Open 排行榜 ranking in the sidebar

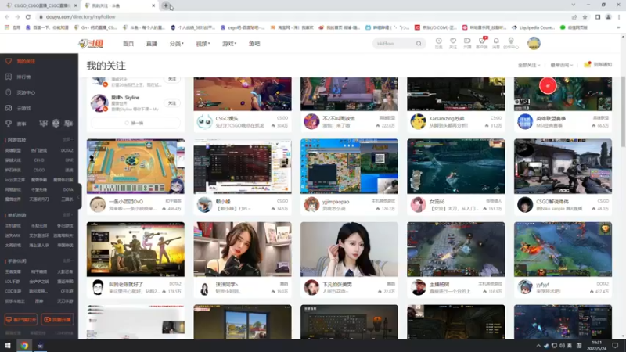(23, 77)
